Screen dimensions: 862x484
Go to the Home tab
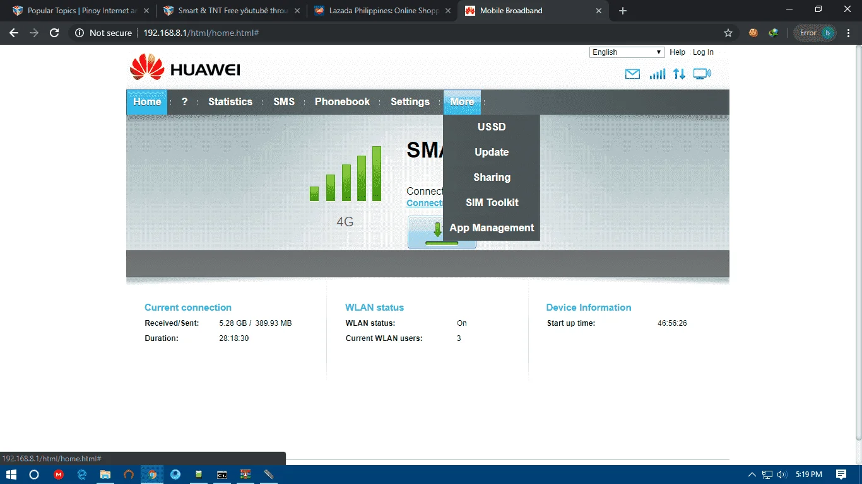147,102
